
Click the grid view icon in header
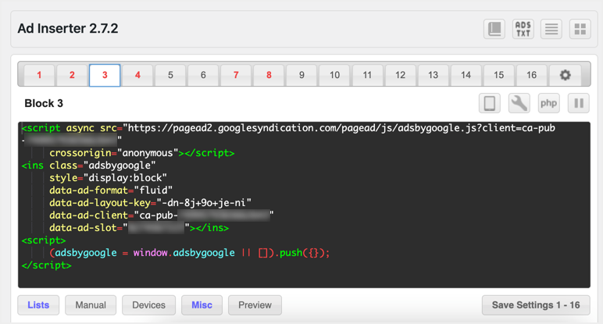click(580, 30)
